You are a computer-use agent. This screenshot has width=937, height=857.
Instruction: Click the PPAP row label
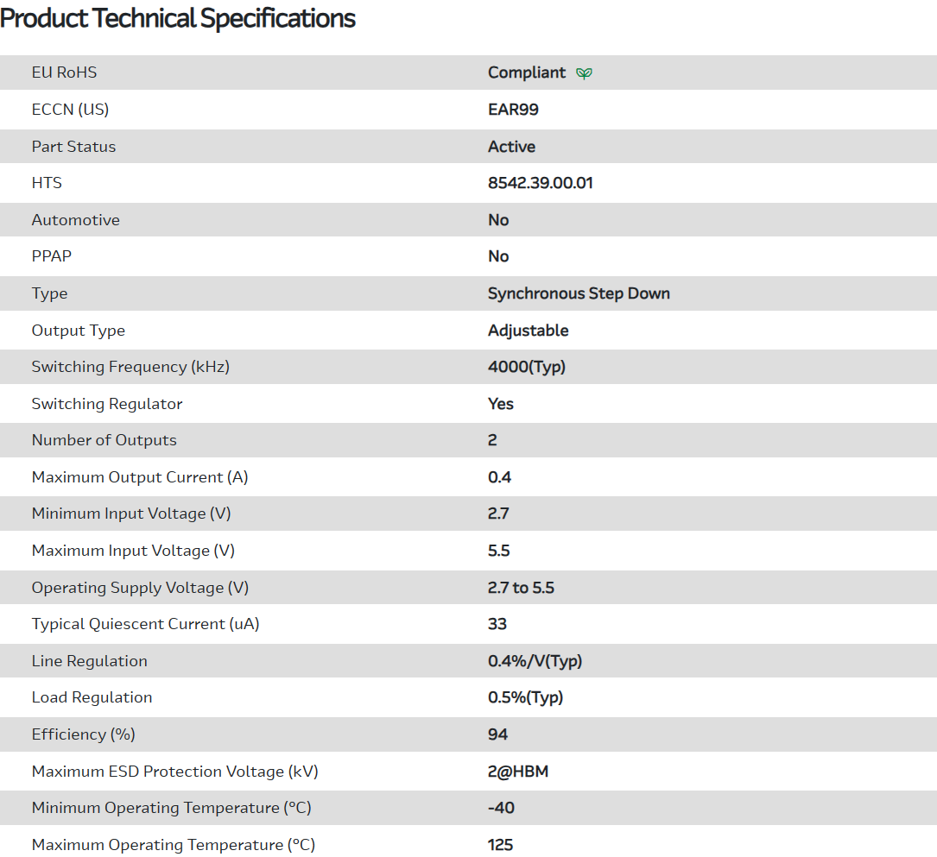(52, 256)
